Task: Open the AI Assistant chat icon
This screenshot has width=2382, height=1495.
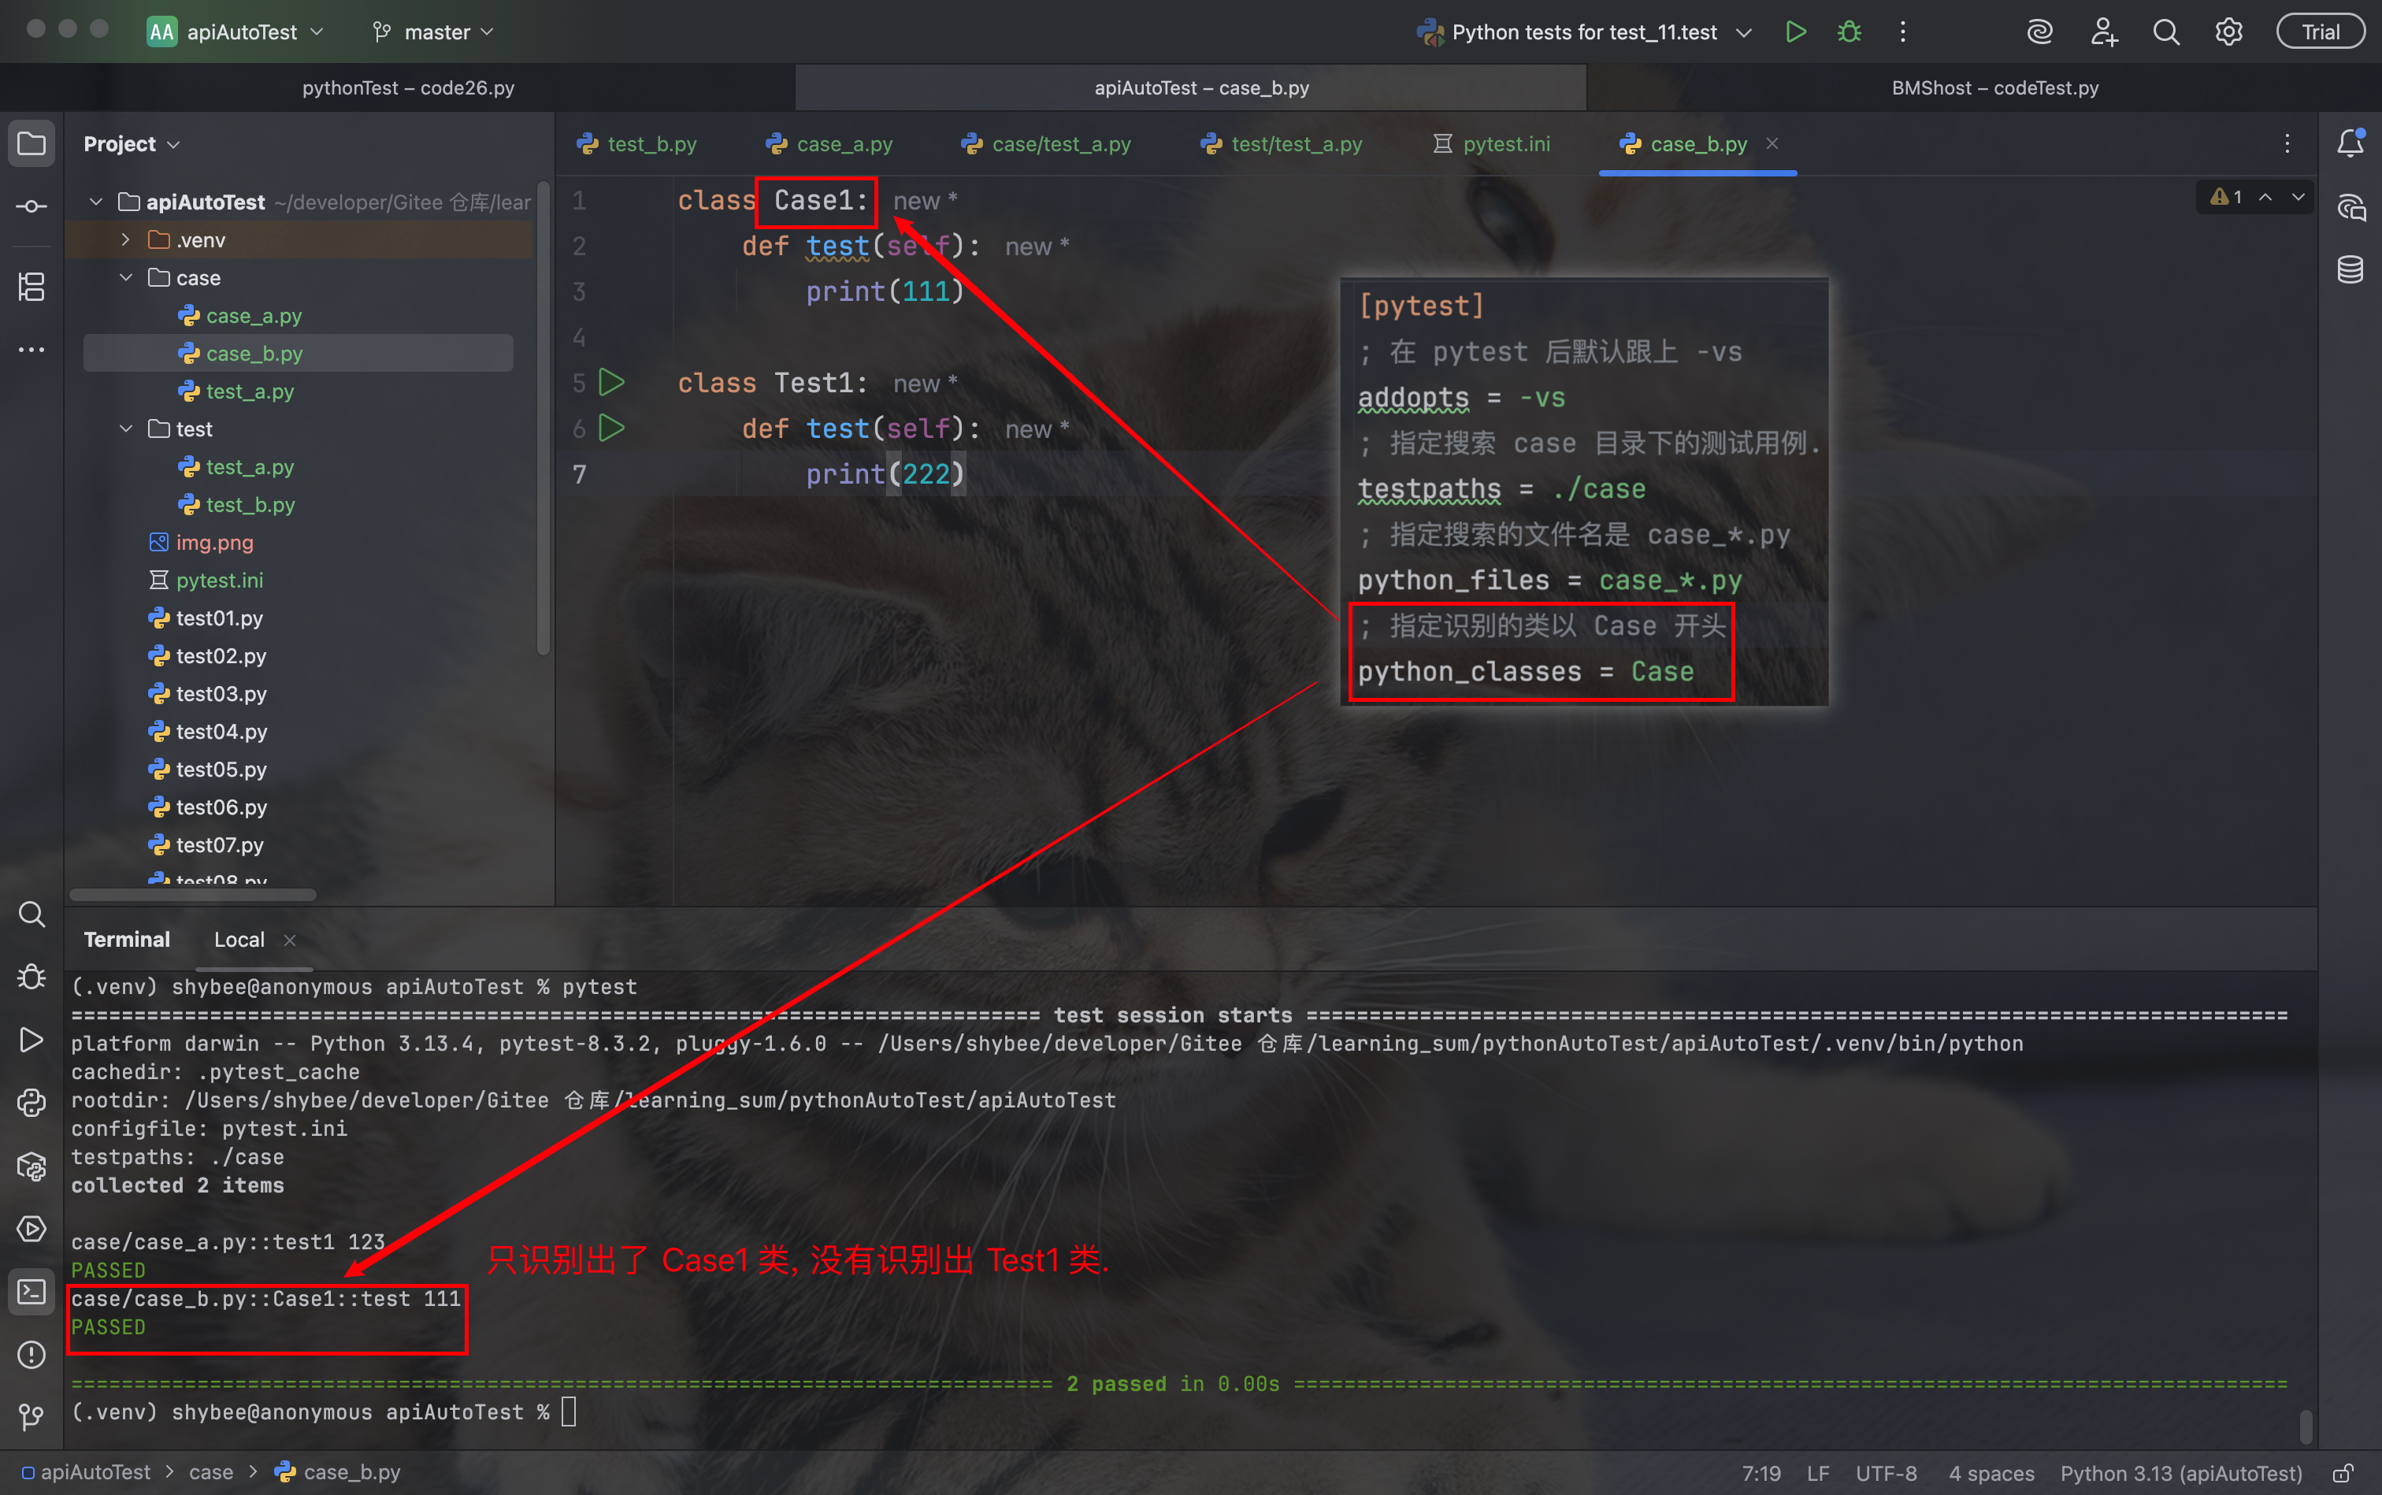Action: pos(2350,208)
